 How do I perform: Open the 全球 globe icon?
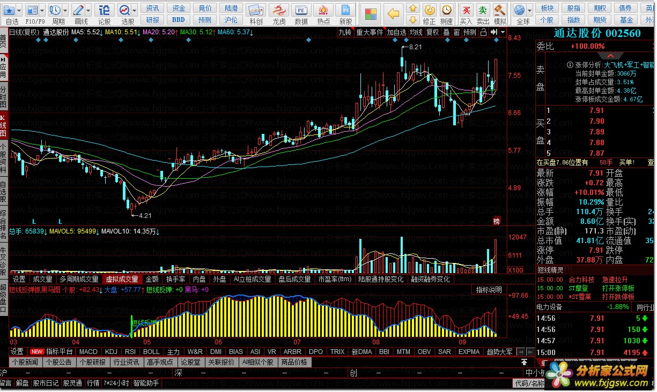[519, 10]
